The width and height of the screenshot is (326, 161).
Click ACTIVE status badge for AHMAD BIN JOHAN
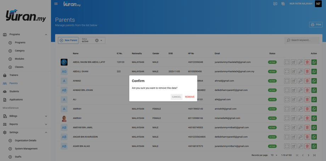(272, 90)
